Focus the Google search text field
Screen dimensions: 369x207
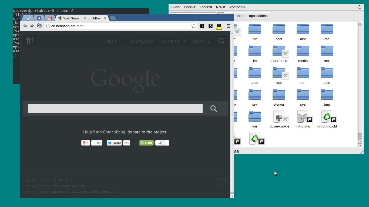point(115,108)
